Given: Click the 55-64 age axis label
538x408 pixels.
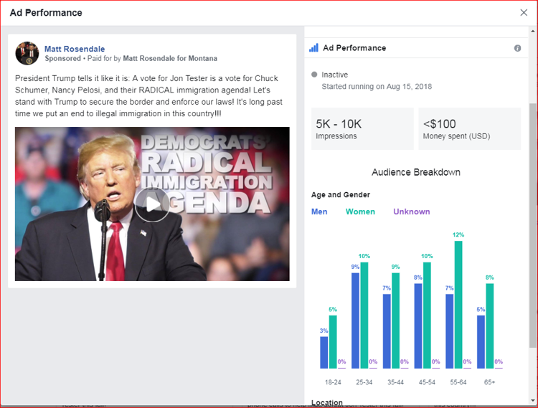Looking at the screenshot, I should [458, 382].
